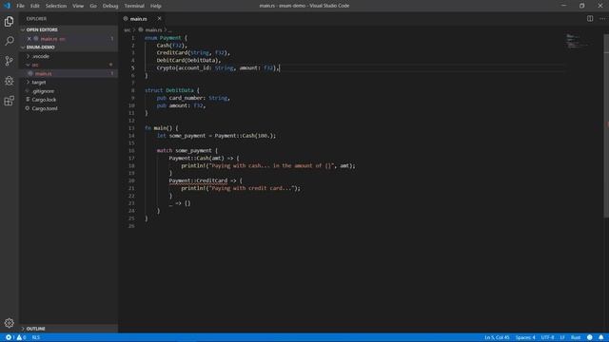Viewport: 609px width, 342px height.
Task: Change language mode from Rust
Action: pos(576,337)
